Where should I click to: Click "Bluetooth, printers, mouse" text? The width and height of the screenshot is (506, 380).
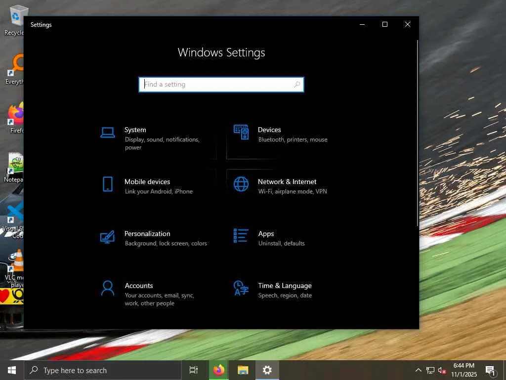click(x=293, y=140)
